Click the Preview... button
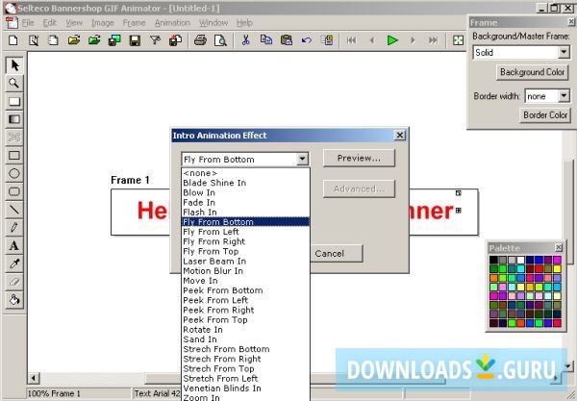Image resolution: width=577 pixels, height=401 pixels. coord(359,158)
